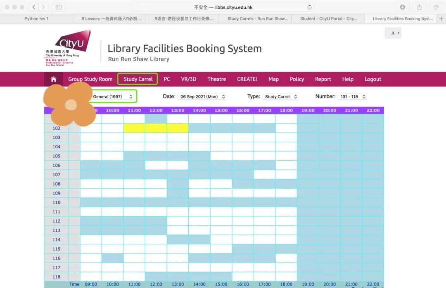Click the Run Run Shaw Library subtitle

[138, 59]
